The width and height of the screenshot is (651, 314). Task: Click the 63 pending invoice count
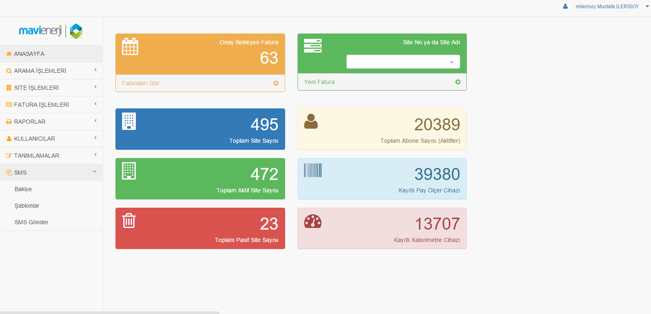click(x=269, y=58)
